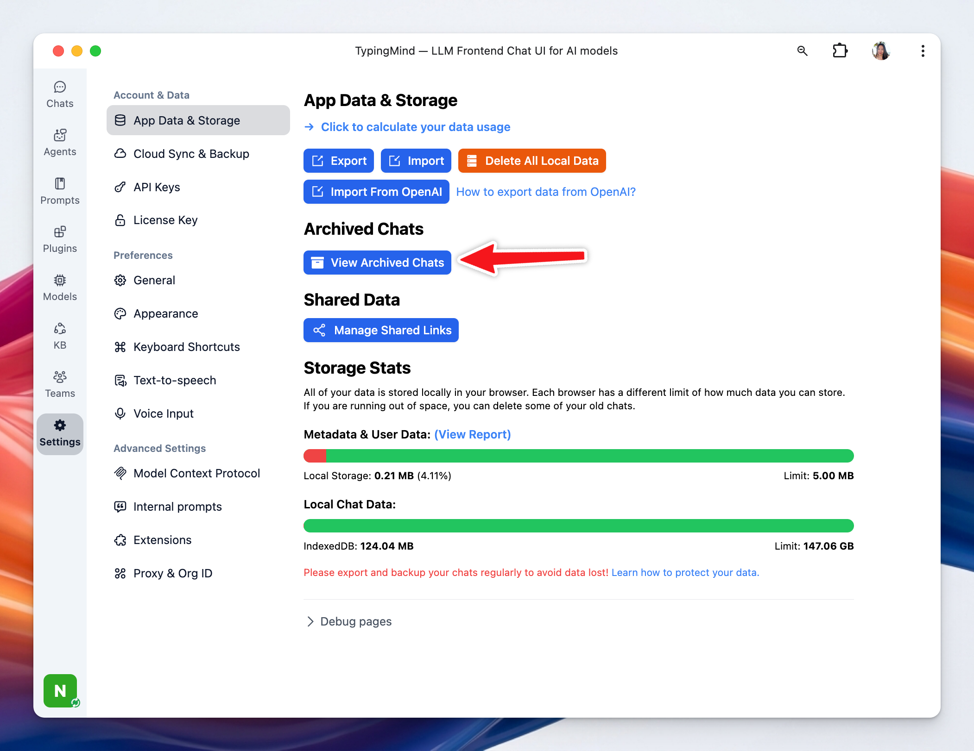Click the extensions puzzle icon in title bar
The image size is (974, 751).
point(840,51)
